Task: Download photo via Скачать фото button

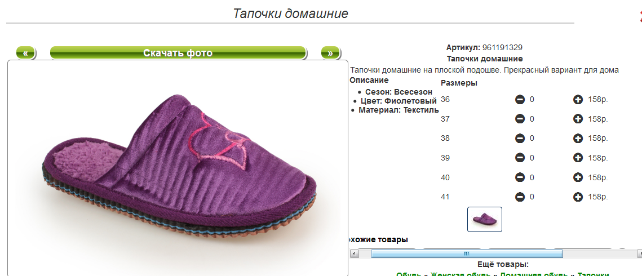Action: click(178, 53)
